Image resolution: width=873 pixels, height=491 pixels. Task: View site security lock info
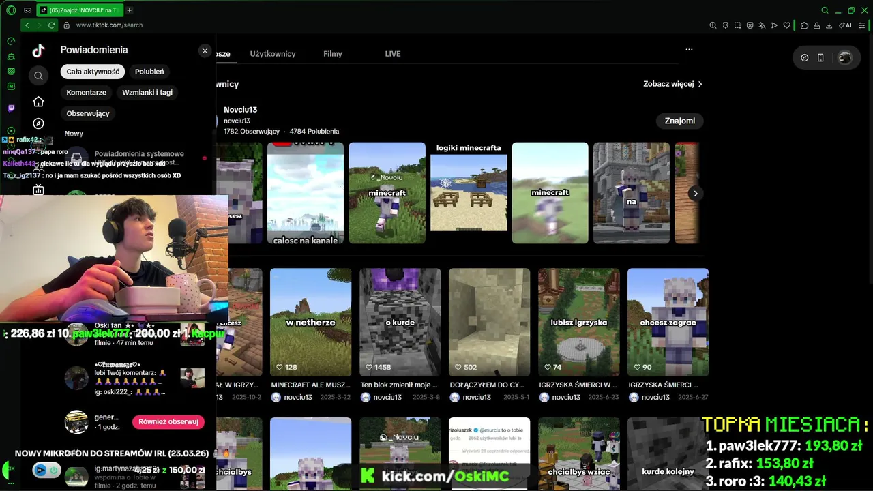click(66, 25)
